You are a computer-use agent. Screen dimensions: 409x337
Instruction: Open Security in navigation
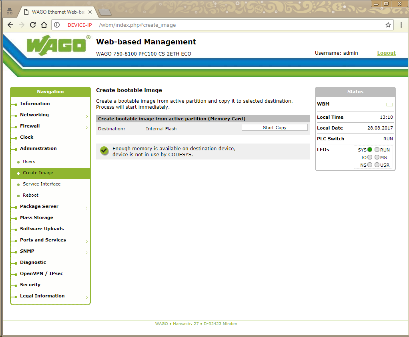pyautogui.click(x=30, y=285)
